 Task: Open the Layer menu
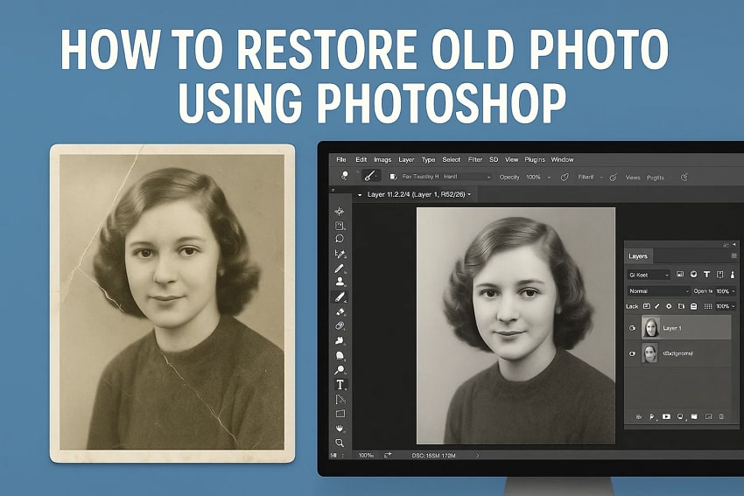click(x=406, y=159)
